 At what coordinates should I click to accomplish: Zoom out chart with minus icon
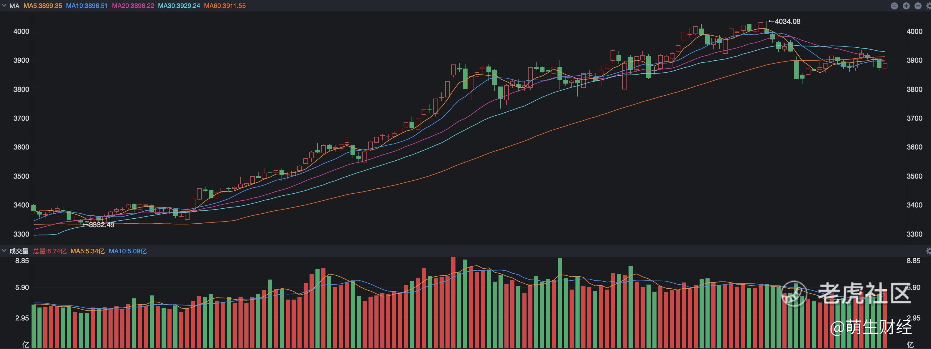[x=918, y=6]
